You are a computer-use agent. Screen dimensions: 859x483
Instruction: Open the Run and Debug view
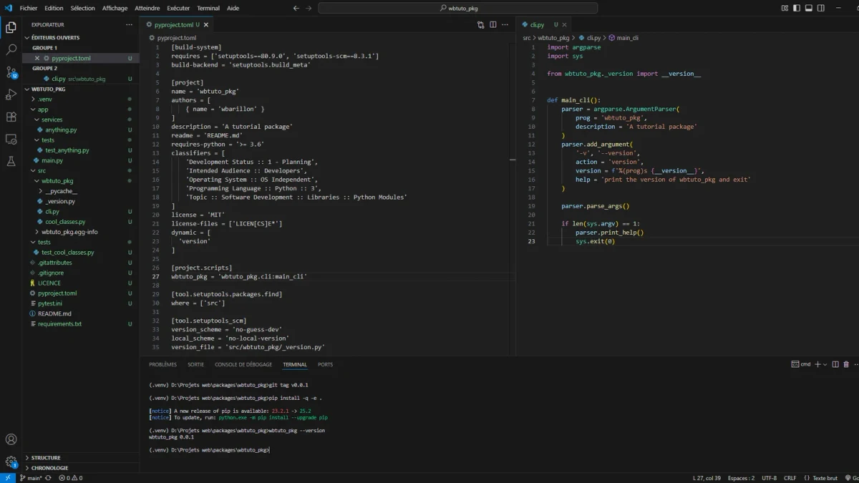[11, 94]
